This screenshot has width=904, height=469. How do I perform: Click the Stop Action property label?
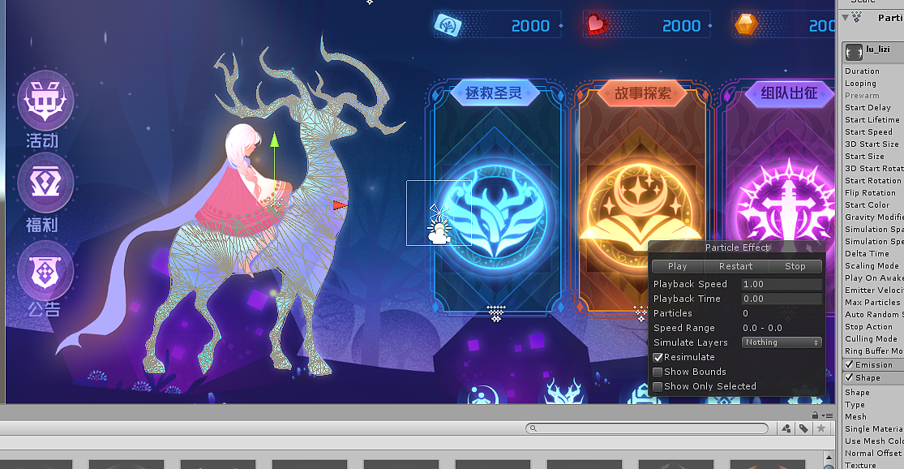868,326
